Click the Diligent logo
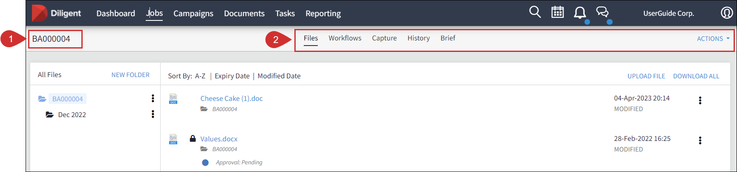This screenshot has width=737, height=172. point(56,13)
